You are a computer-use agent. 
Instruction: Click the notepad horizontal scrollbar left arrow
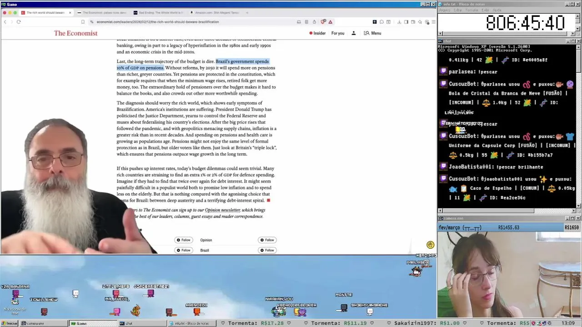click(441, 34)
